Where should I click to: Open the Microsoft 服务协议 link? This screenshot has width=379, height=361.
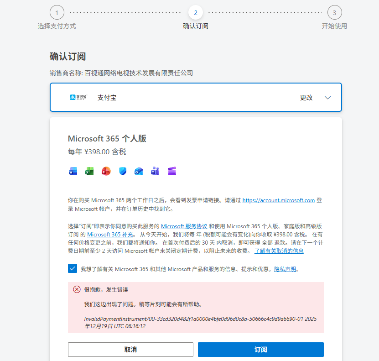[x=184, y=226]
